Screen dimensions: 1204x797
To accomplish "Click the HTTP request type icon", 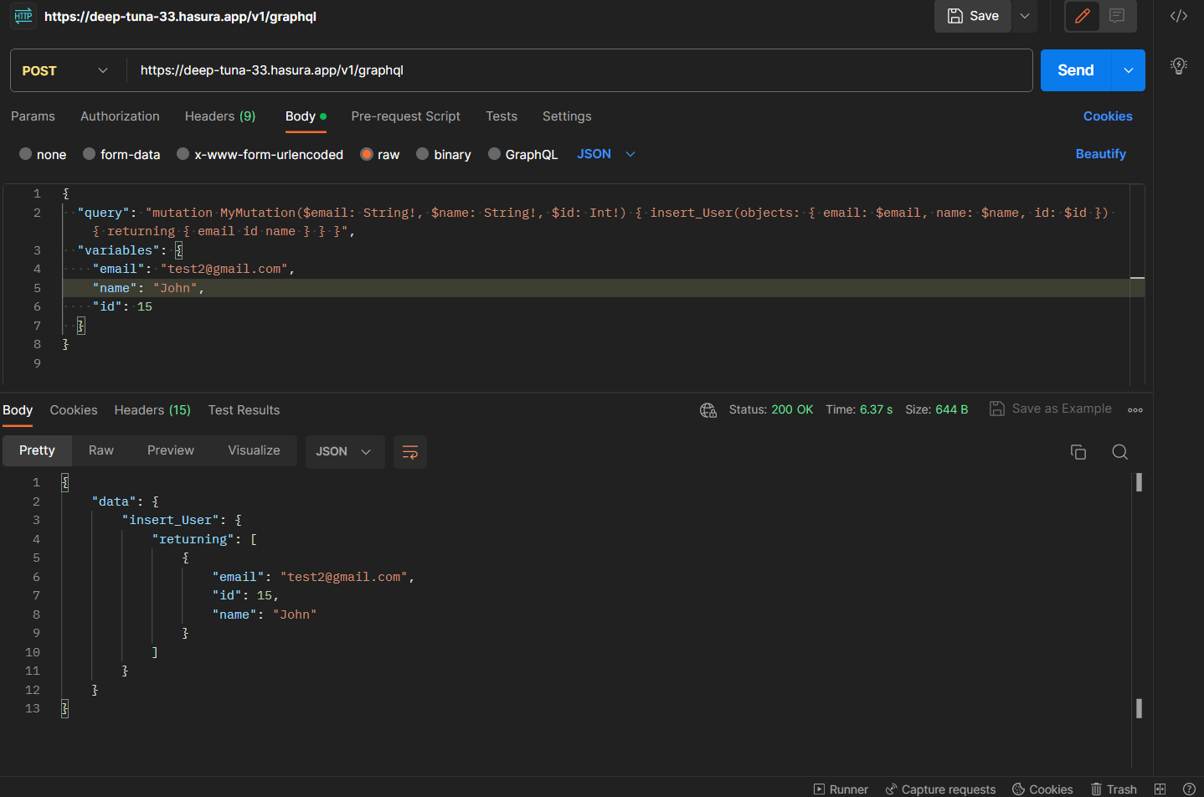I will [23, 16].
